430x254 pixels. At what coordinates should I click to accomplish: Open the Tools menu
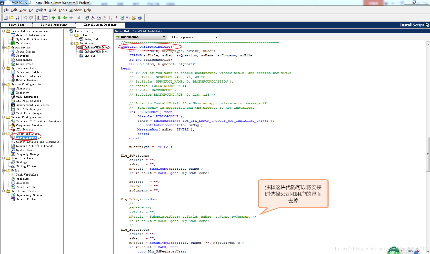pyautogui.click(x=63, y=10)
